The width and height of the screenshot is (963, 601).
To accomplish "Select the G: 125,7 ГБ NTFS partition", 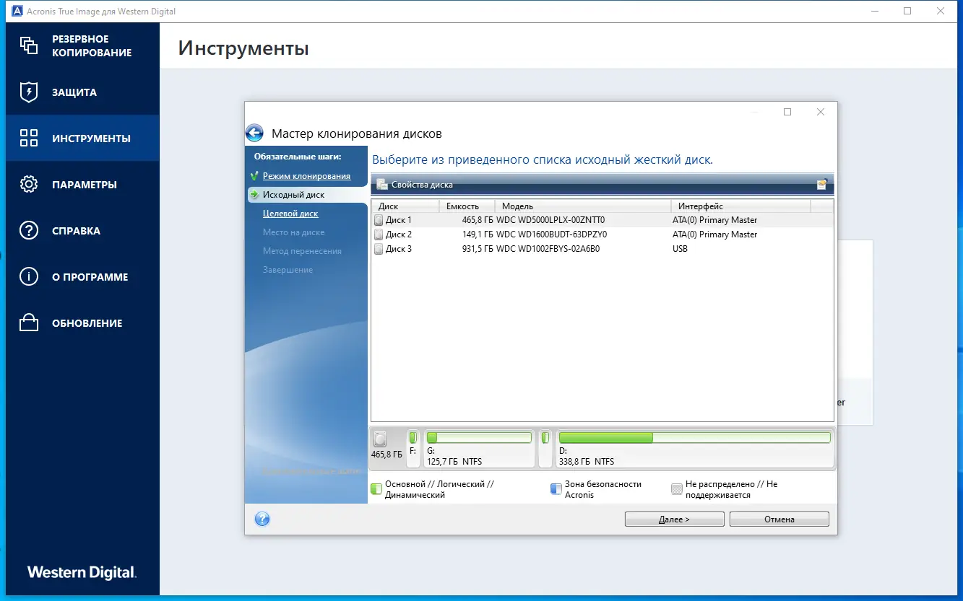I will click(x=479, y=448).
